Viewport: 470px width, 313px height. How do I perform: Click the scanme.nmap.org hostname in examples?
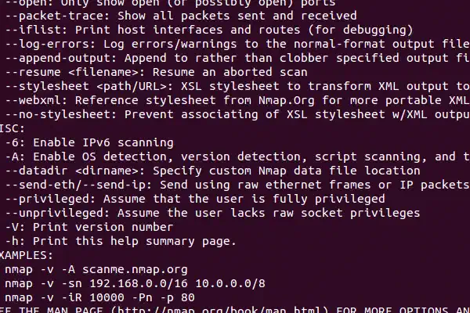point(135,269)
